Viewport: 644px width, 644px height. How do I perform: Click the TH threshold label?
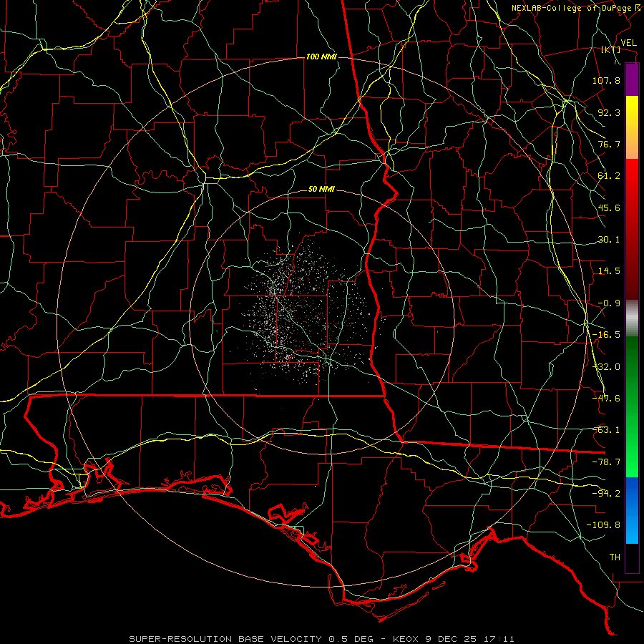pos(615,557)
